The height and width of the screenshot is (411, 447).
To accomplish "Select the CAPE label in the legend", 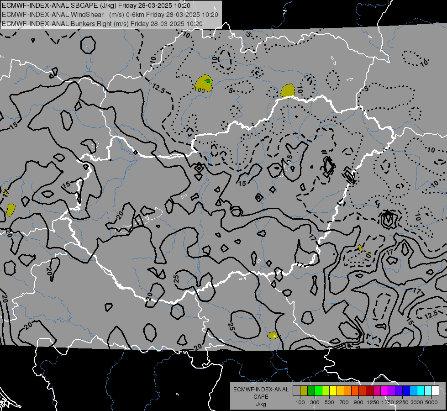I will [x=261, y=397].
